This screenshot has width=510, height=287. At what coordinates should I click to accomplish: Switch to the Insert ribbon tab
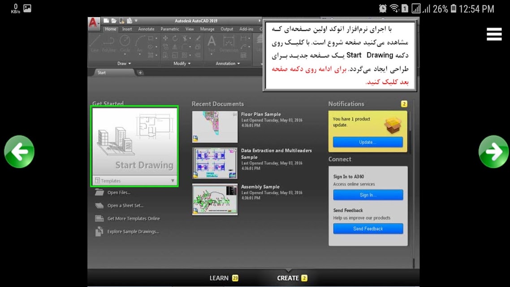click(127, 29)
